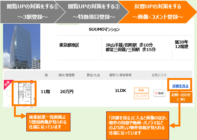Click the パノラマ tag
The image size is (197, 140).
coord(141,96)
